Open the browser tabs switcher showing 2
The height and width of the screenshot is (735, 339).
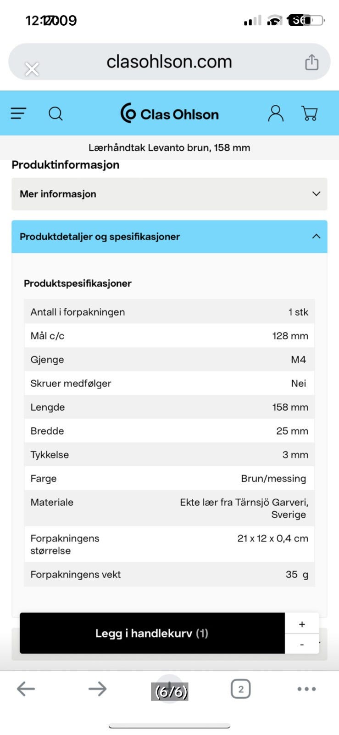coord(241,689)
